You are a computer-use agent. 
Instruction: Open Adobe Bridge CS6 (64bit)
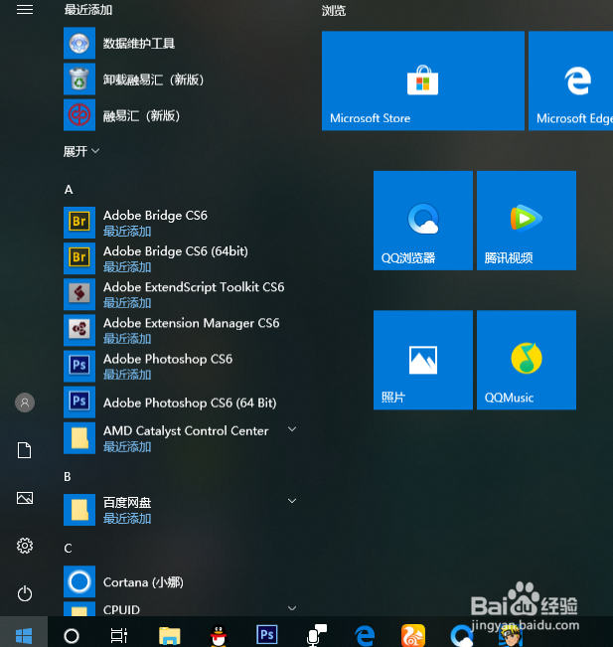(182, 258)
